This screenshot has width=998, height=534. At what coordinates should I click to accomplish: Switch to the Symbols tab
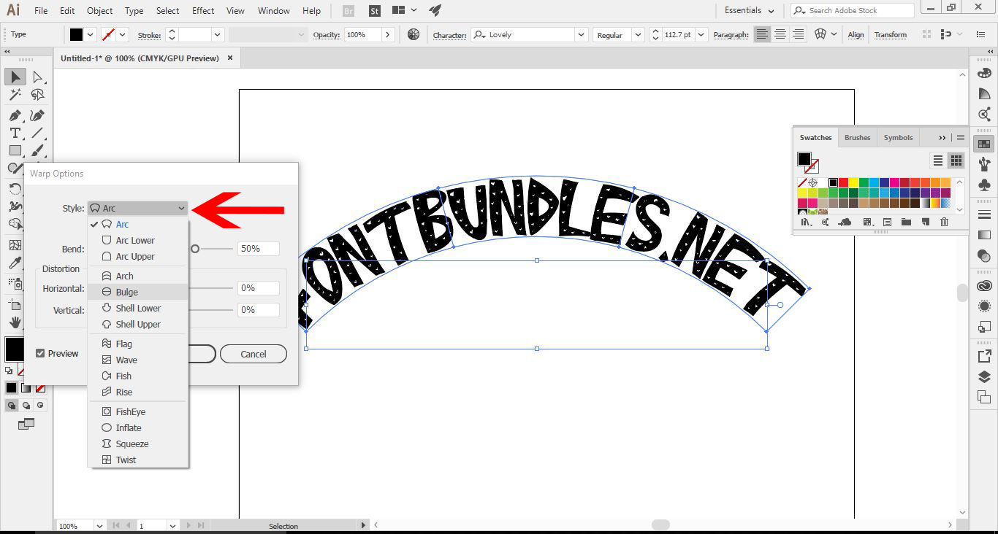coord(898,138)
